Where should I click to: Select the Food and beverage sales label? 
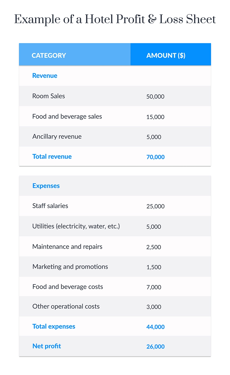67,116
